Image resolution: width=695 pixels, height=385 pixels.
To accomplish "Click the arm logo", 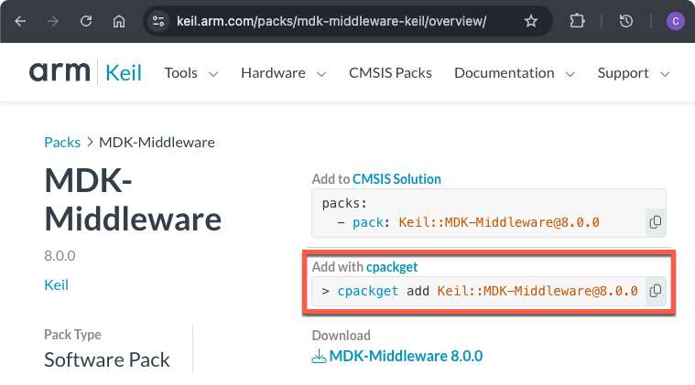I will (x=60, y=72).
